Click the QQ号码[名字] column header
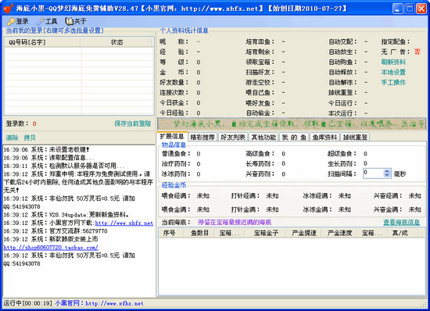This screenshot has height=311, width=430. pos(42,42)
